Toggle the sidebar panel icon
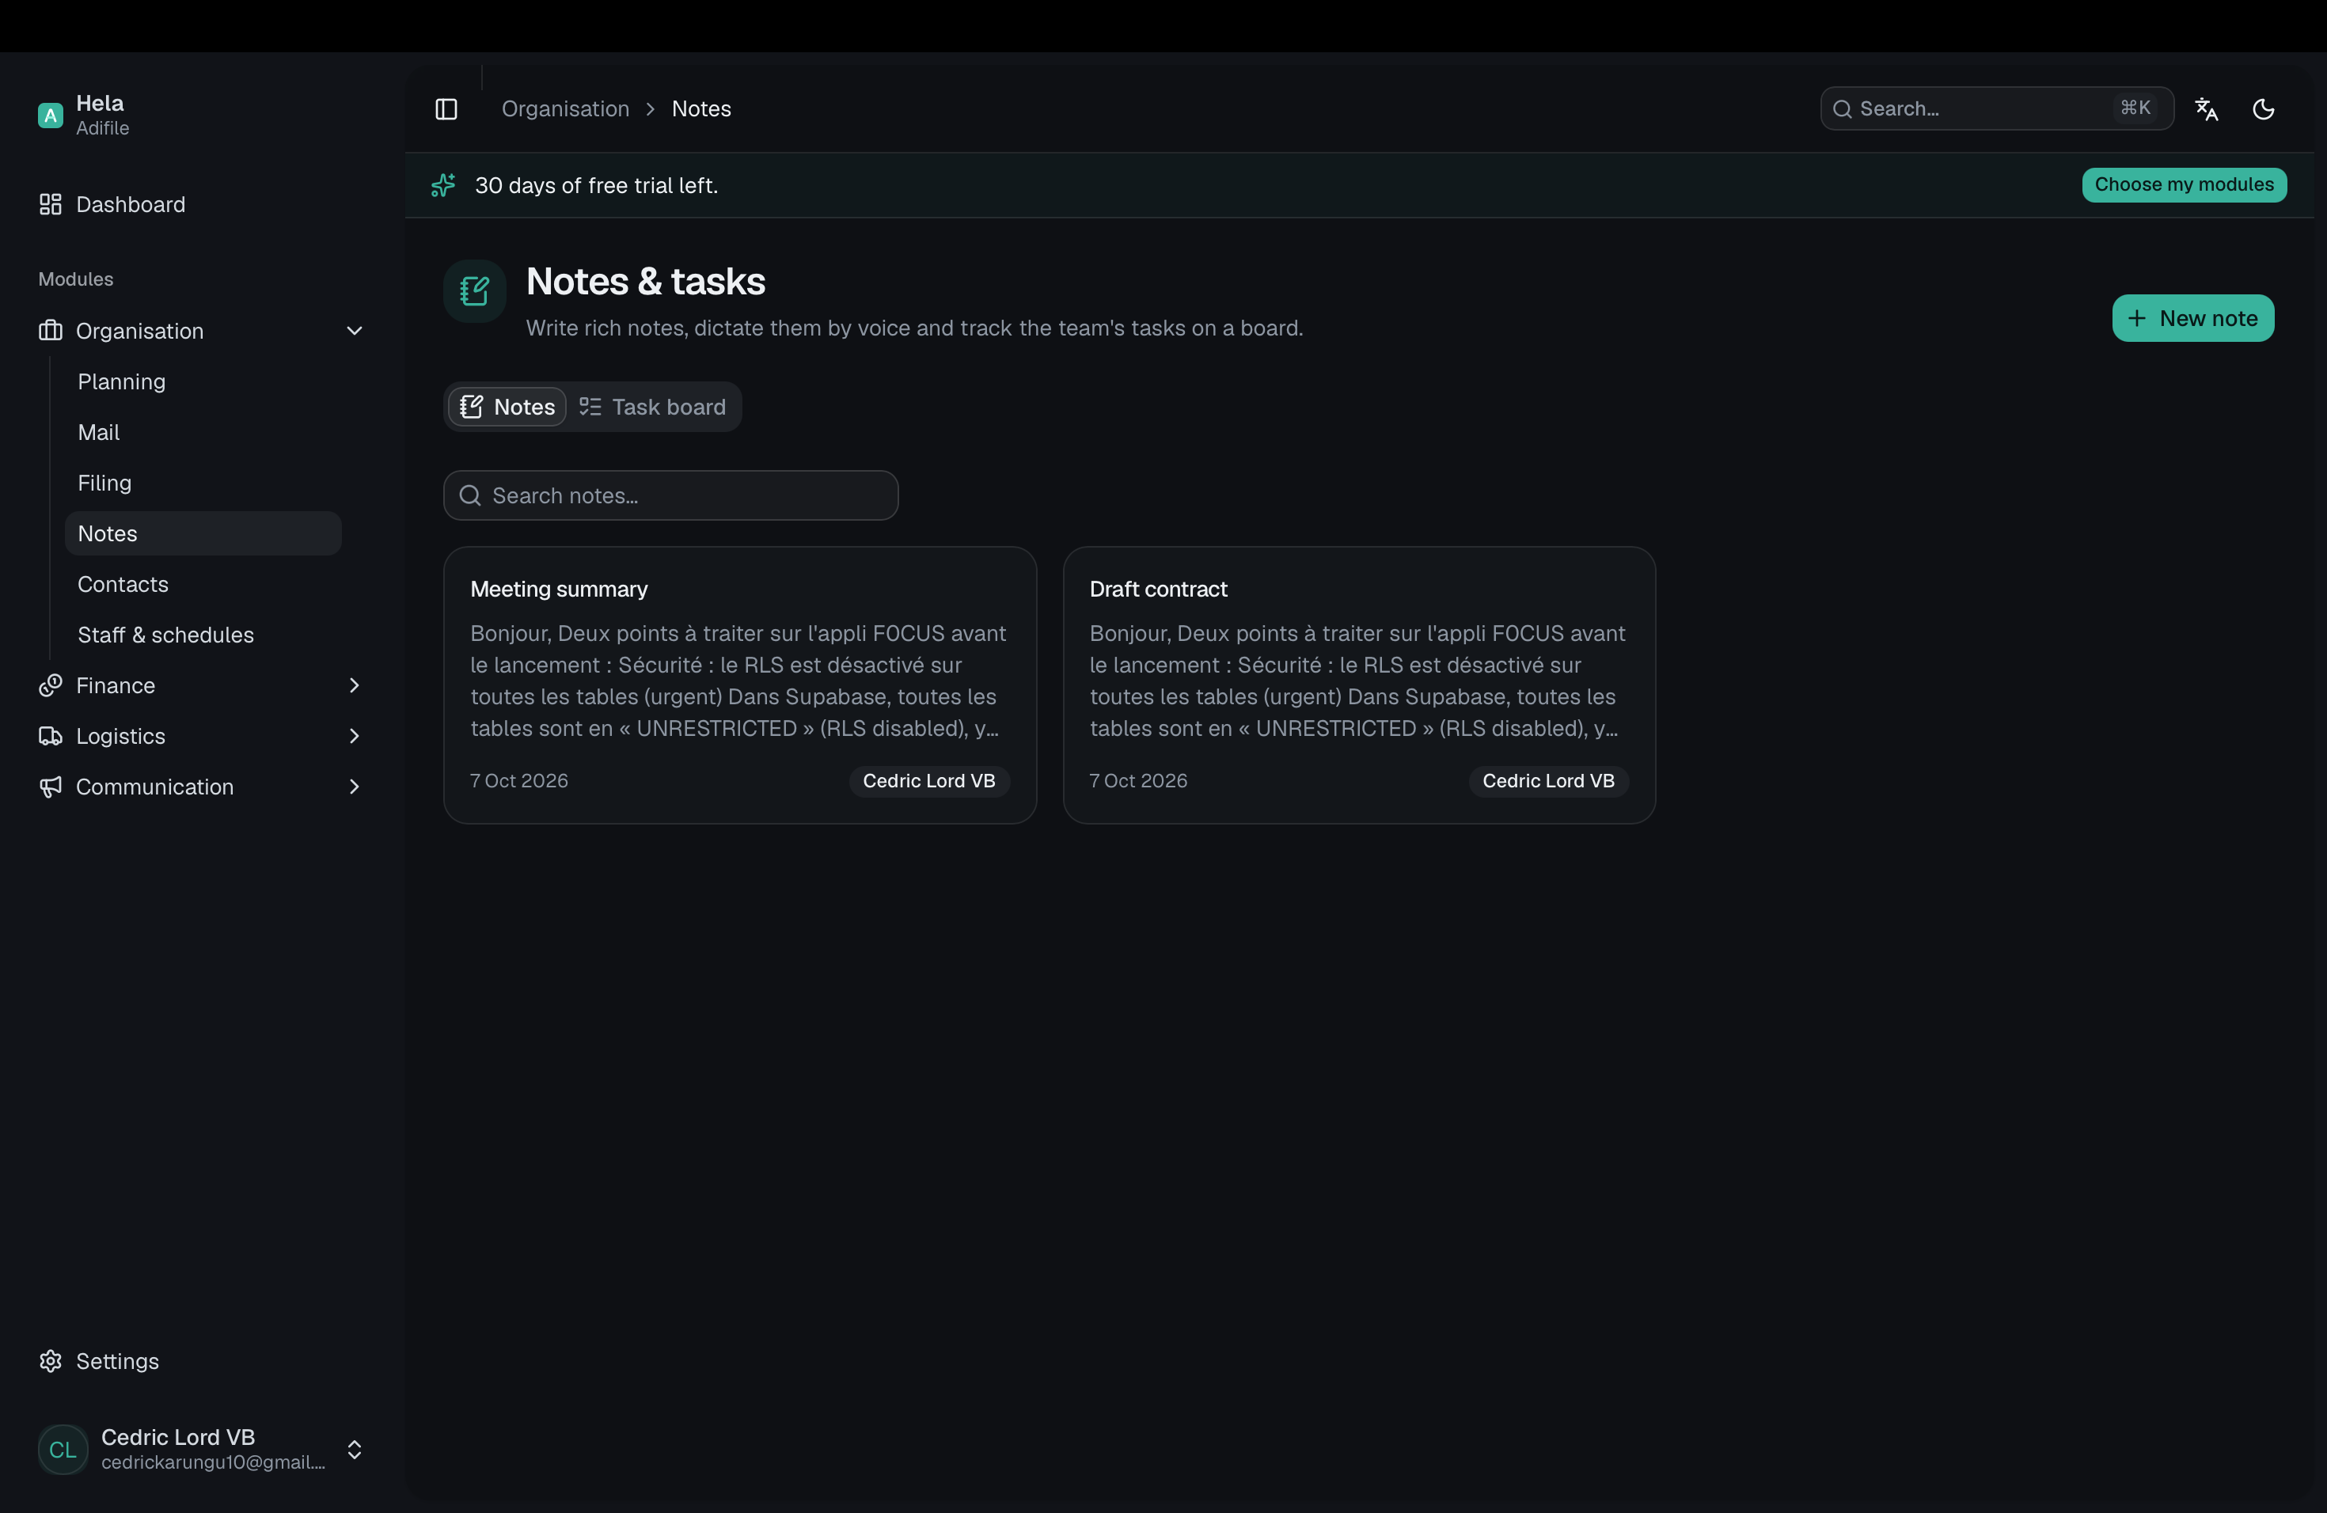This screenshot has width=2327, height=1513. [x=446, y=108]
